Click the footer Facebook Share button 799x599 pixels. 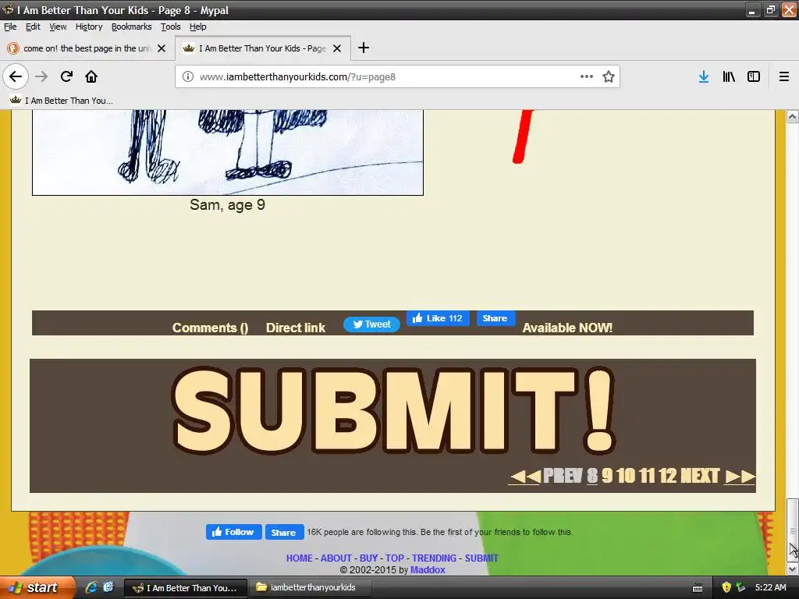coord(284,532)
